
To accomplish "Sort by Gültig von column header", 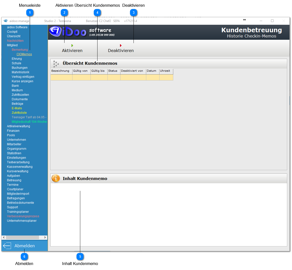I will [81, 71].
